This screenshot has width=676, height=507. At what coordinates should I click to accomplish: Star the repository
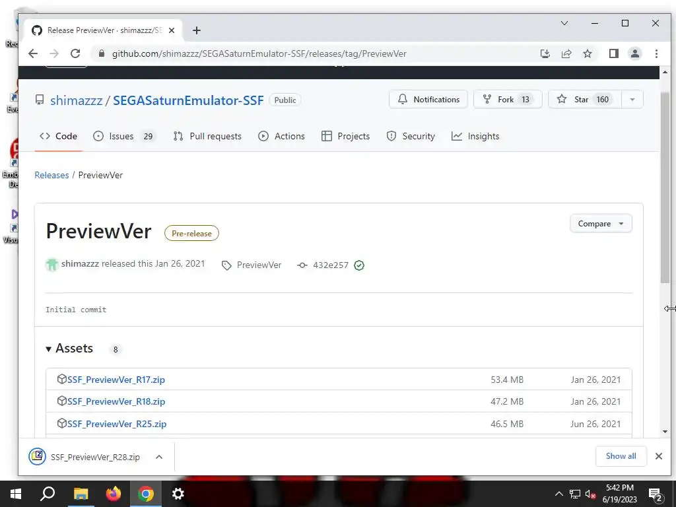point(585,99)
